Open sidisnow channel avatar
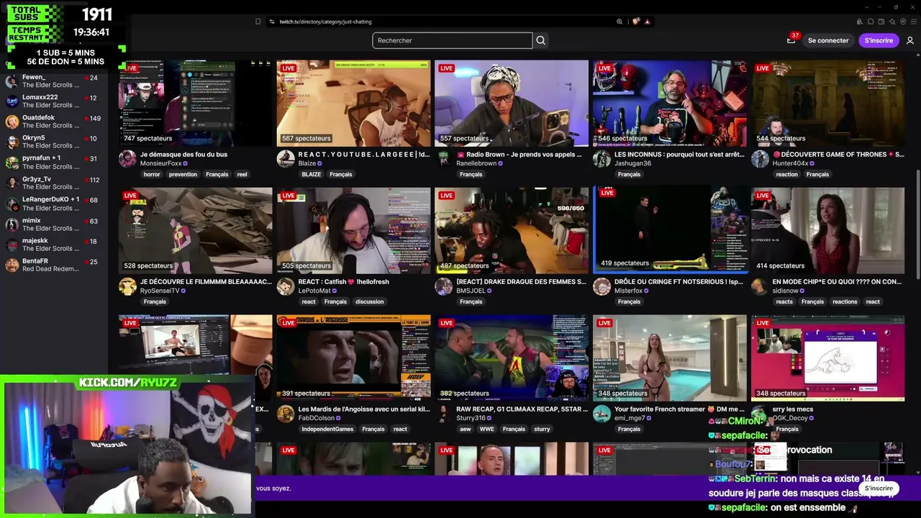 pos(760,286)
